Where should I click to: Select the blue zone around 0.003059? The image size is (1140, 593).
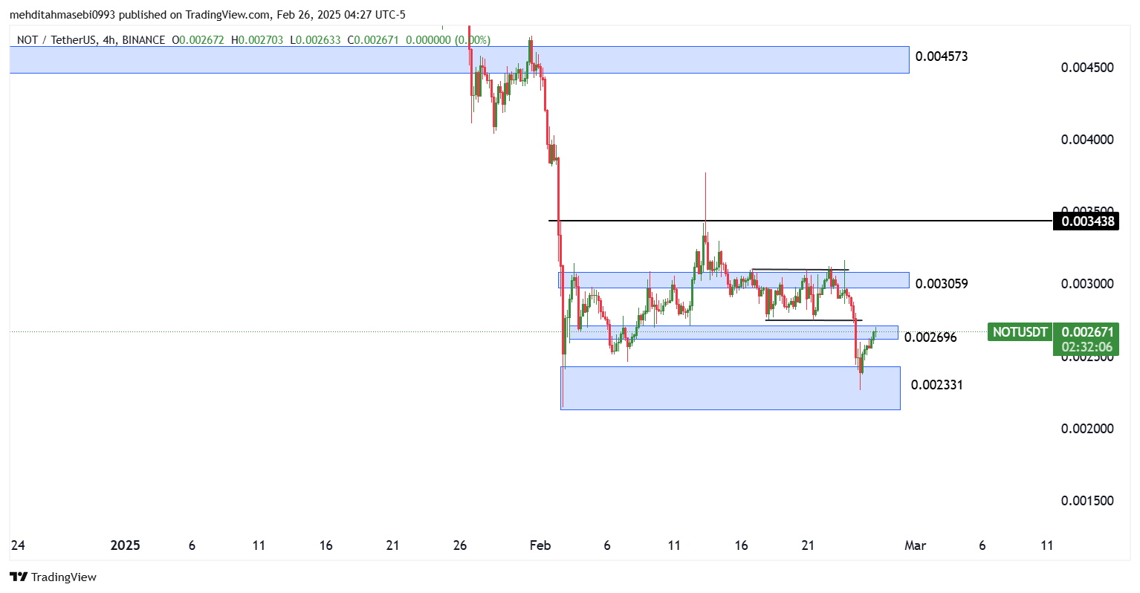pyautogui.click(x=733, y=280)
